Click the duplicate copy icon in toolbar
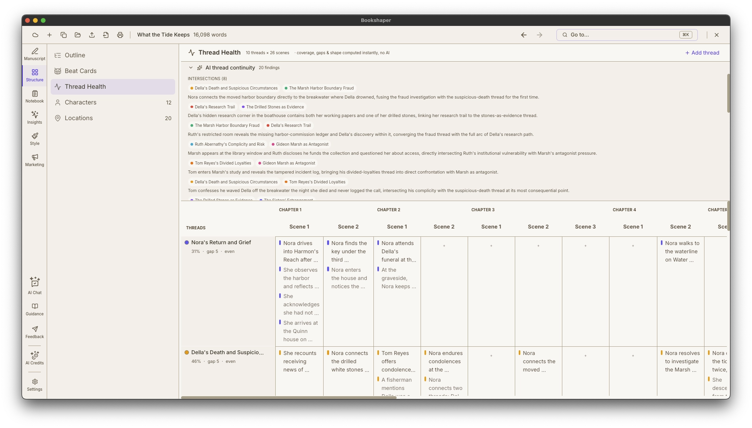Viewport: 752px width, 428px height. coord(64,35)
